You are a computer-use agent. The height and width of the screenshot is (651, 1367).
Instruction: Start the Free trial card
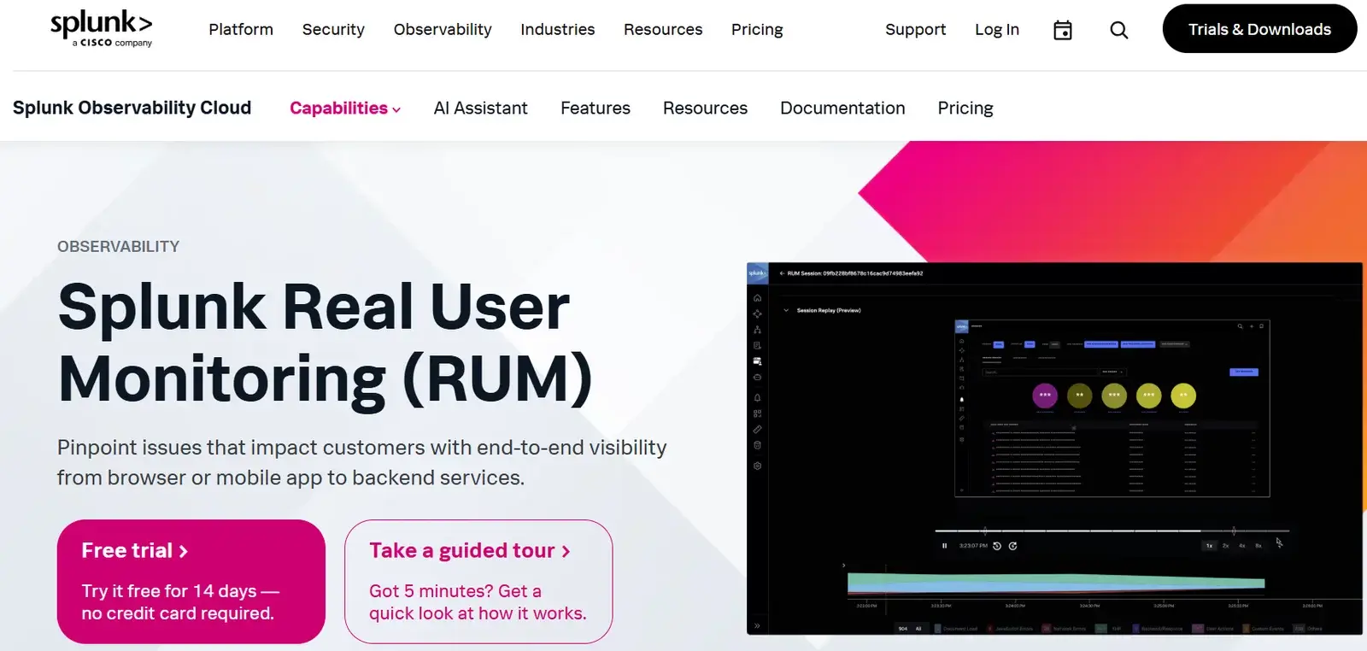(191, 582)
